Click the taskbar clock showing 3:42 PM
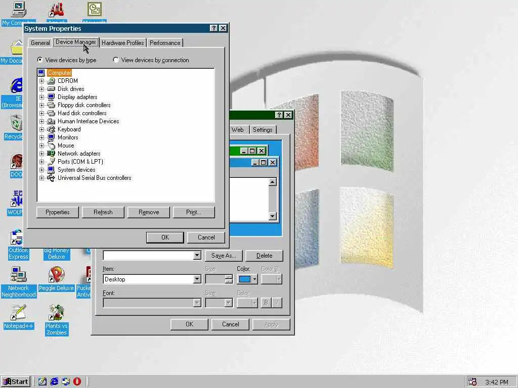Image resolution: width=518 pixels, height=388 pixels. (497, 382)
